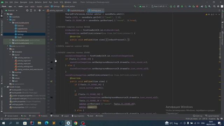The width and height of the screenshot is (224, 126).
Task: Select Tools class in project tree
Action: coord(20,37)
